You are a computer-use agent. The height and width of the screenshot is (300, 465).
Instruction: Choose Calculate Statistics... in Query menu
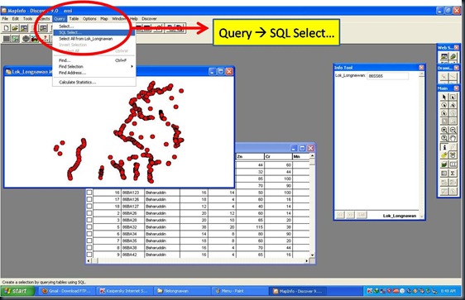coord(94,83)
